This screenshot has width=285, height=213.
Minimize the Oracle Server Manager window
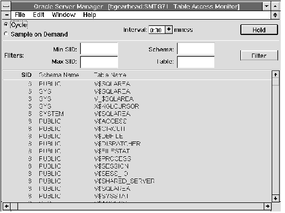pyautogui.click(x=266, y=6)
